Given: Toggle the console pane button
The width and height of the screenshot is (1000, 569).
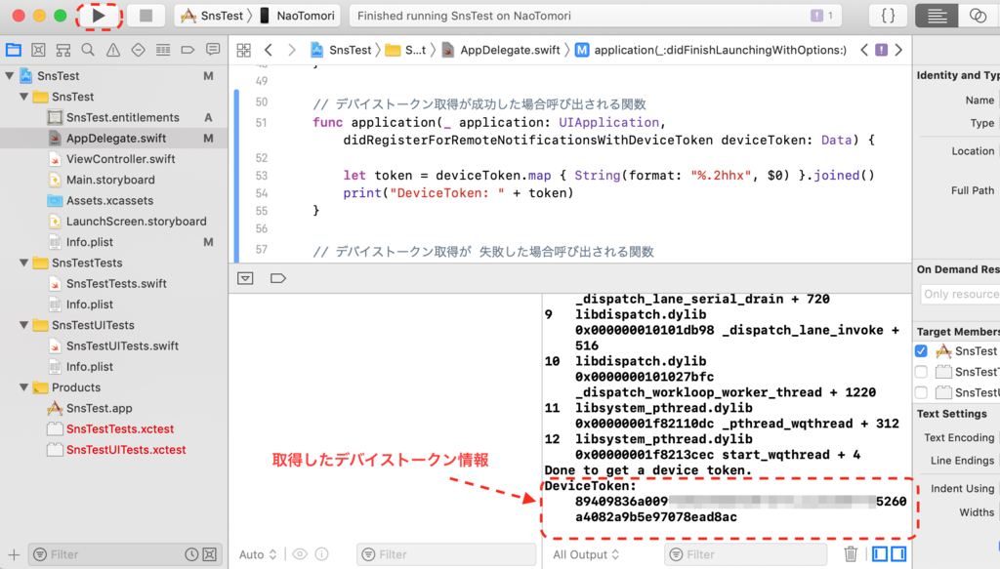Looking at the screenshot, I should [898, 553].
